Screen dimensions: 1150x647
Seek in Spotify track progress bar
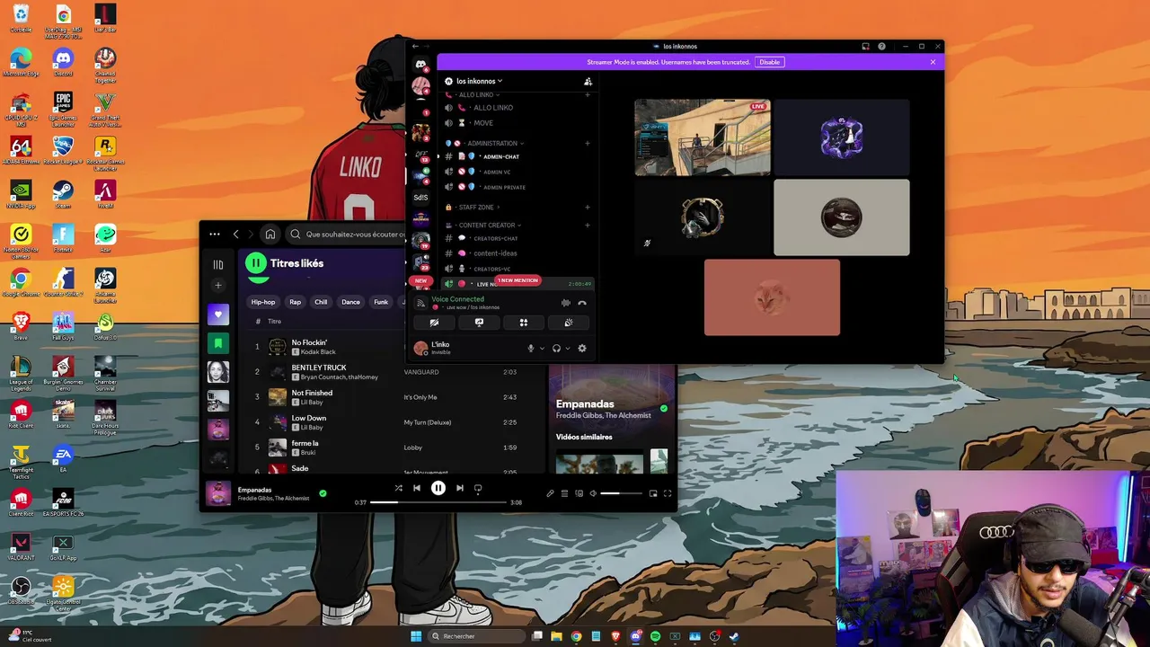coord(438,502)
